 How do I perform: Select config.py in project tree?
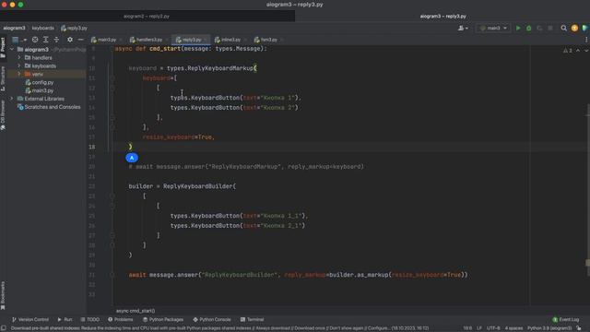pyautogui.click(x=42, y=82)
